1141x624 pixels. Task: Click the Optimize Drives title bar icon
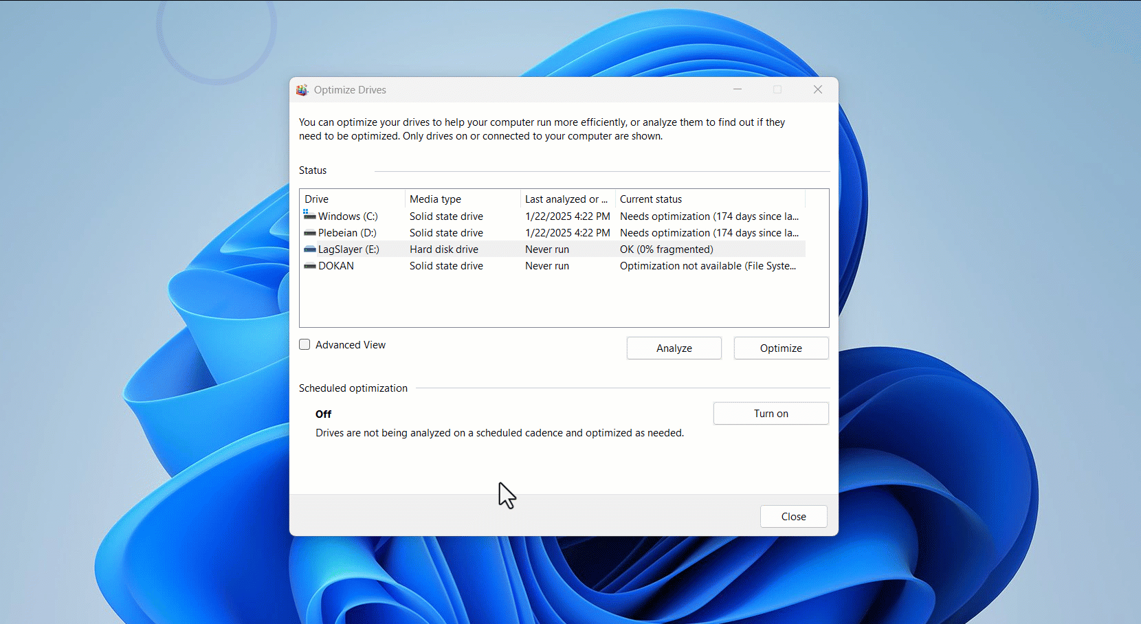(x=302, y=89)
